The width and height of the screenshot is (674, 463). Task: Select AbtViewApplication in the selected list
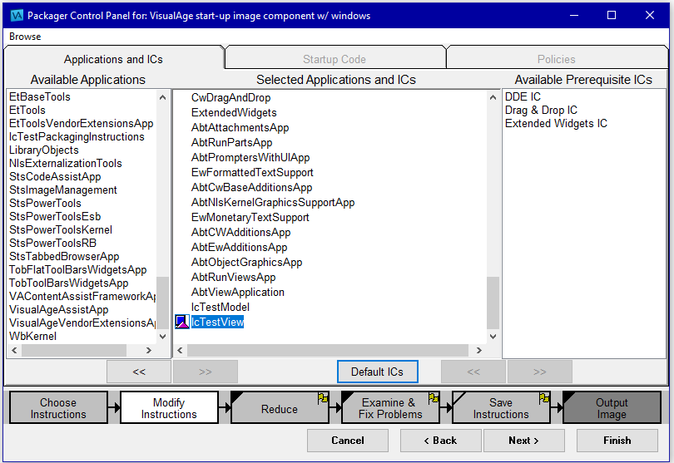pyautogui.click(x=237, y=292)
